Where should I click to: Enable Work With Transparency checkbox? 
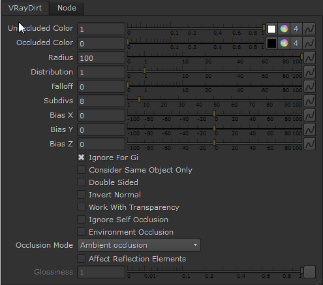point(82,207)
